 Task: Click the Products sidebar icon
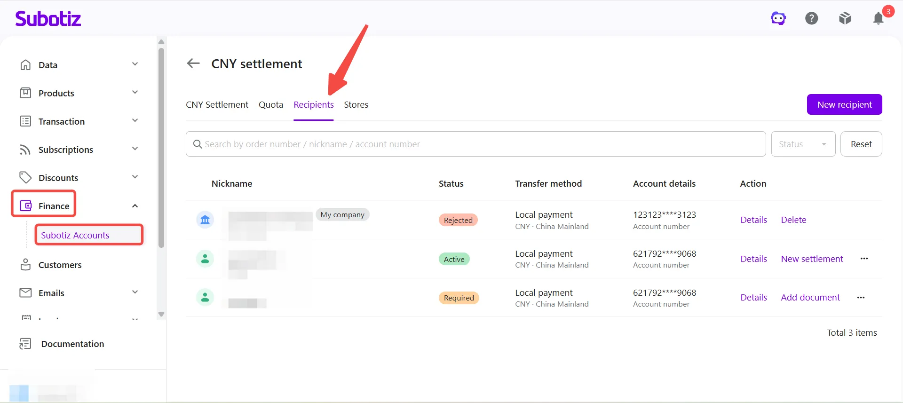(25, 93)
